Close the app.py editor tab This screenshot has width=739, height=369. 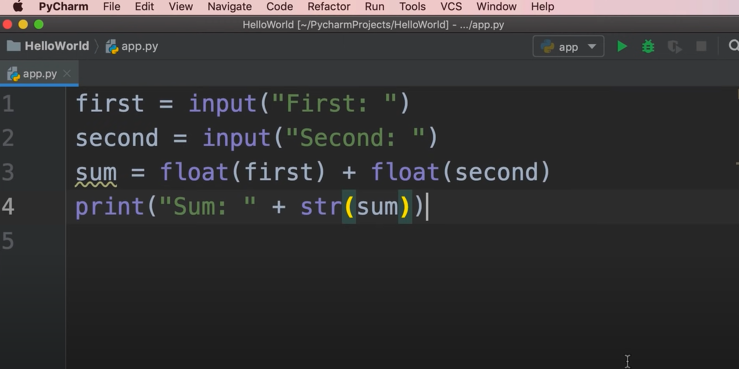click(x=67, y=74)
